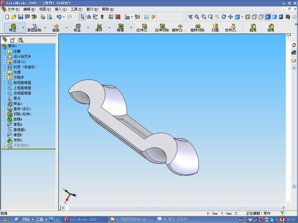Viewport: 298px width, 223px height.
Task: Select the Sketch toolbar button
Action: (34, 28)
